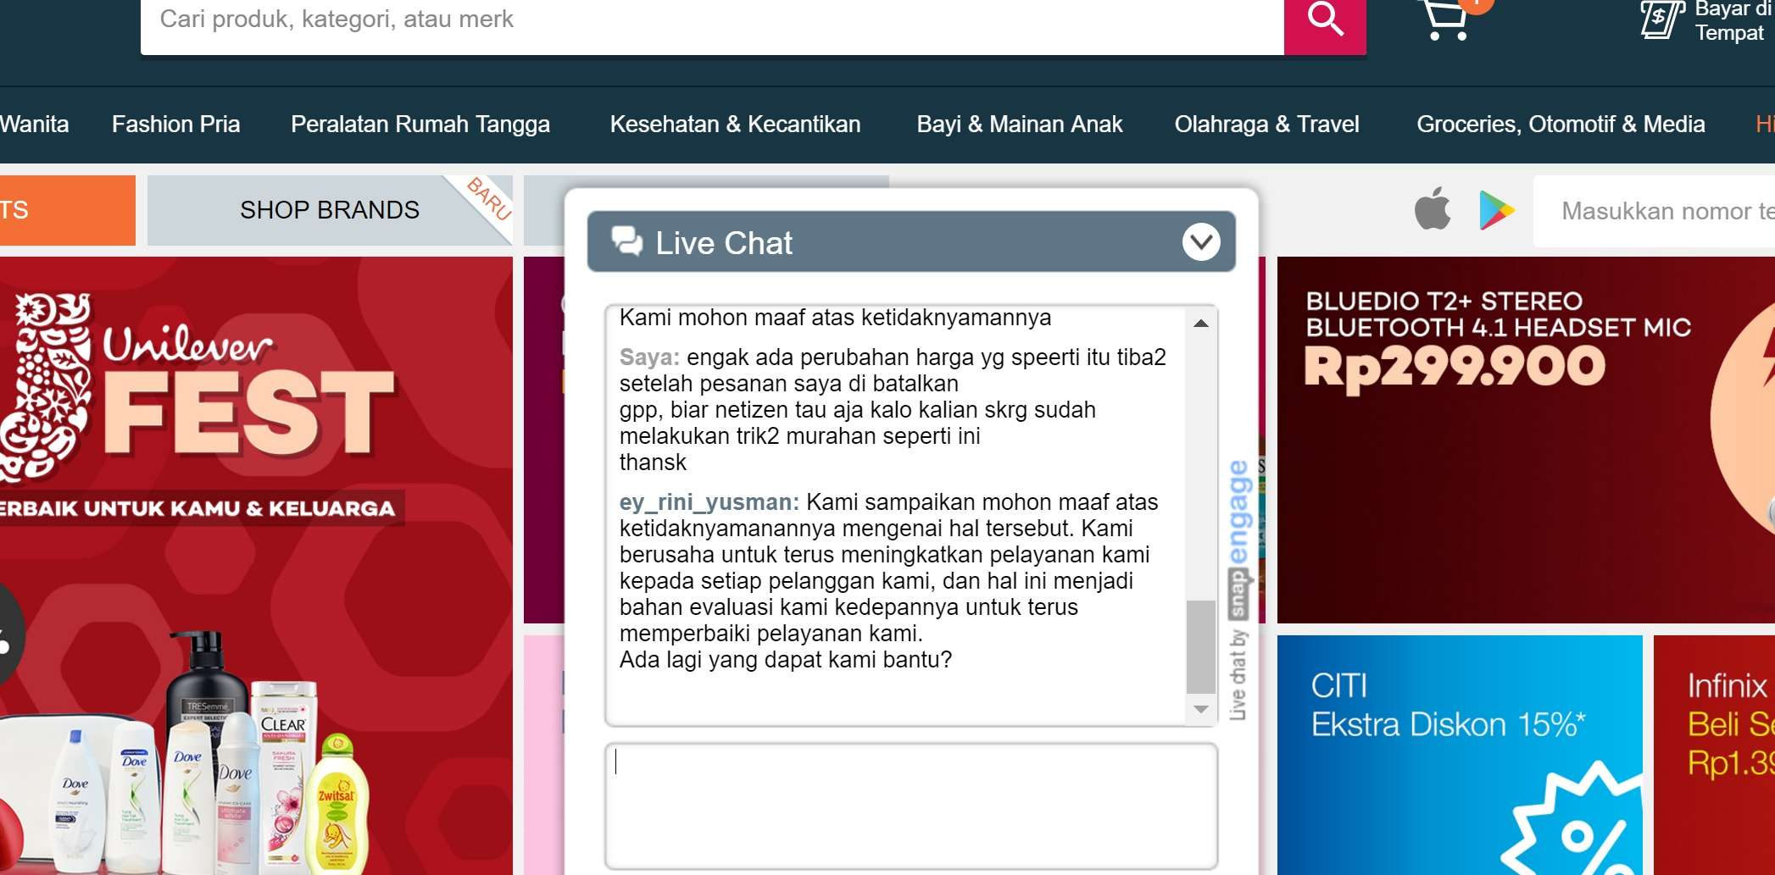Image resolution: width=1775 pixels, height=875 pixels.
Task: Open Bayi & Mainan Anak menu
Action: pos(1020,125)
